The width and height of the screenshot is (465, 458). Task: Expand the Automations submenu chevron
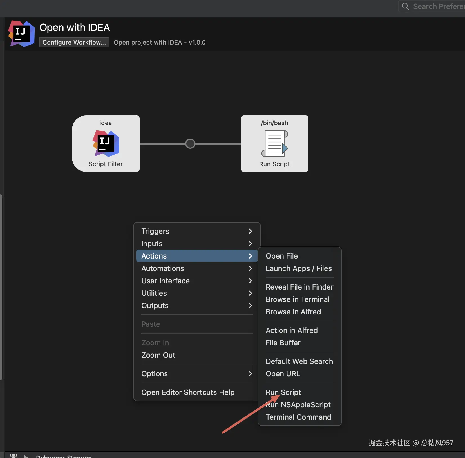pos(250,268)
